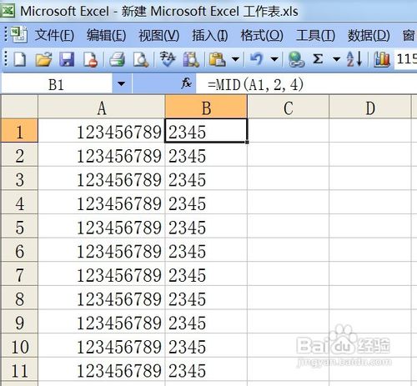Screen dimensions: 417x386
Task: Open the 文件(F) menu
Action: [54, 35]
